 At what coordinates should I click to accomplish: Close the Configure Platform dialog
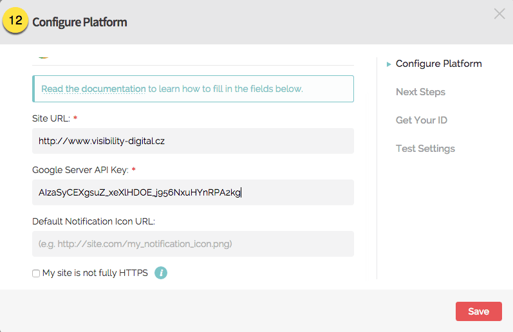click(x=499, y=14)
